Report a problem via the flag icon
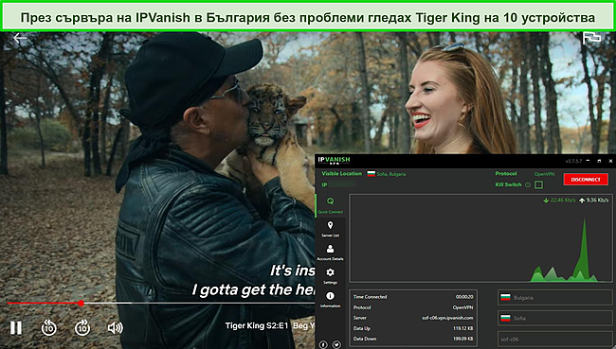Screen dimensions: 616x349 point(591,39)
